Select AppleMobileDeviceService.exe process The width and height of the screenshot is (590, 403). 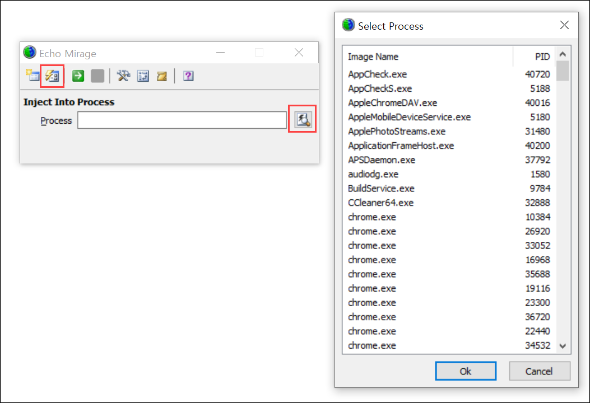(449, 117)
